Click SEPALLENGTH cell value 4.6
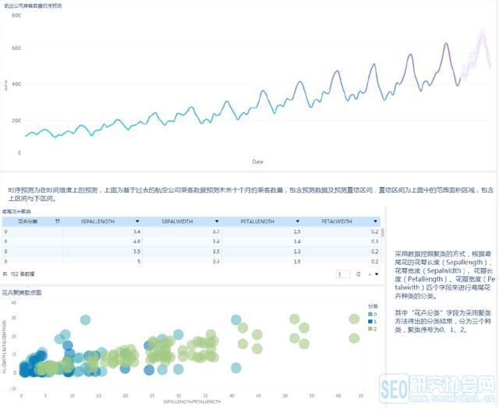 click(x=137, y=242)
